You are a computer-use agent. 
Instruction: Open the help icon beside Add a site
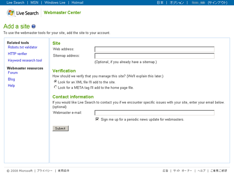[33, 26]
